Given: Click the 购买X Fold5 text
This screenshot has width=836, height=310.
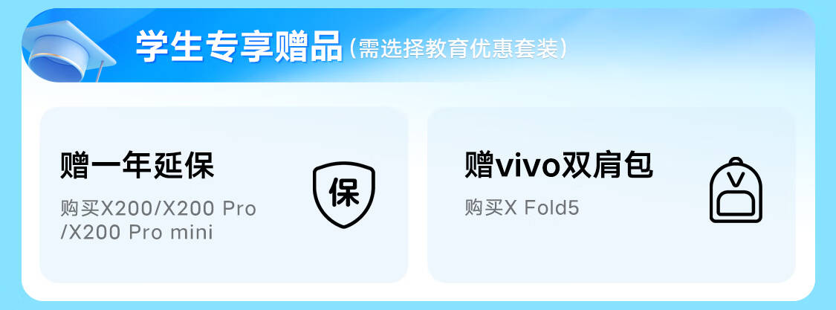Looking at the screenshot, I should click(x=522, y=208).
